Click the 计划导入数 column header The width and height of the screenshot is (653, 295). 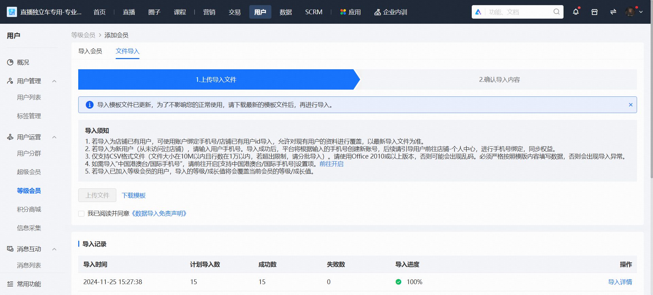click(205, 264)
